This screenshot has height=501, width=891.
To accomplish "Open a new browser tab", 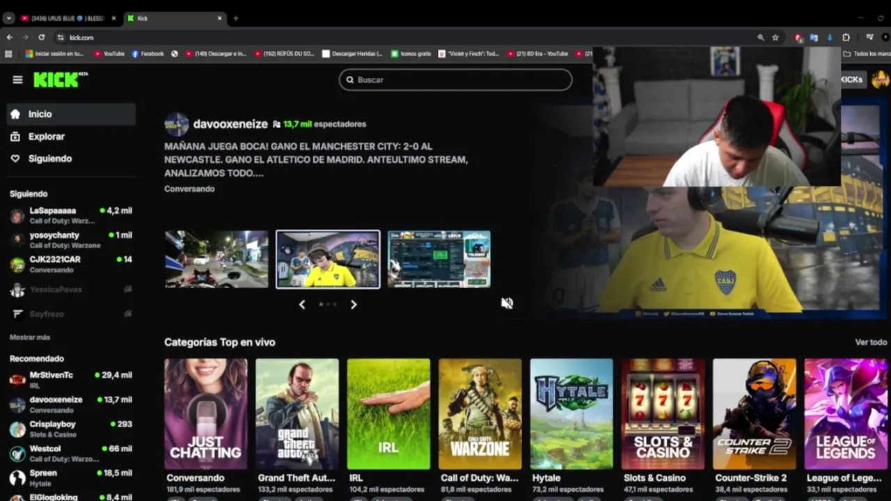I will pos(235,18).
